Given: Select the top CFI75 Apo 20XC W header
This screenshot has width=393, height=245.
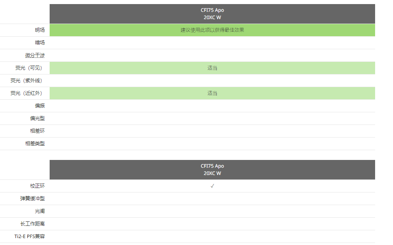Looking at the screenshot, I should [x=212, y=14].
